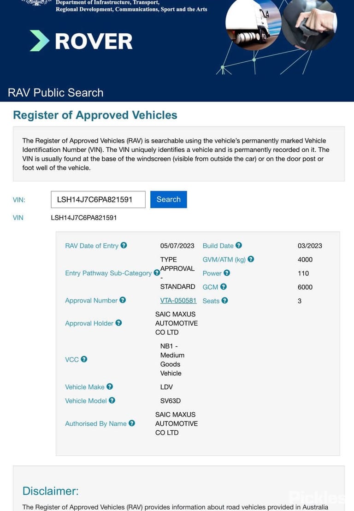
Task: Open GVM/ATM (kg) help icon
Action: pyautogui.click(x=251, y=259)
